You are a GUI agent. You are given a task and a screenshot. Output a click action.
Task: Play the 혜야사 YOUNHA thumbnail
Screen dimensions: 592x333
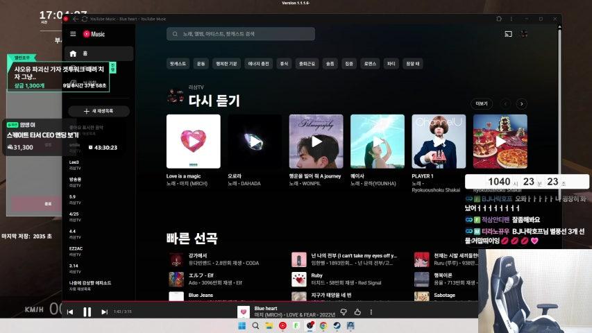point(378,142)
